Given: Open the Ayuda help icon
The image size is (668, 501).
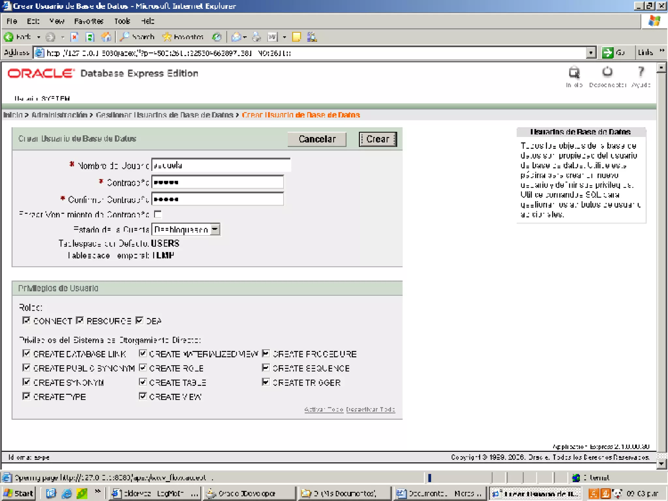Looking at the screenshot, I should pos(641,72).
